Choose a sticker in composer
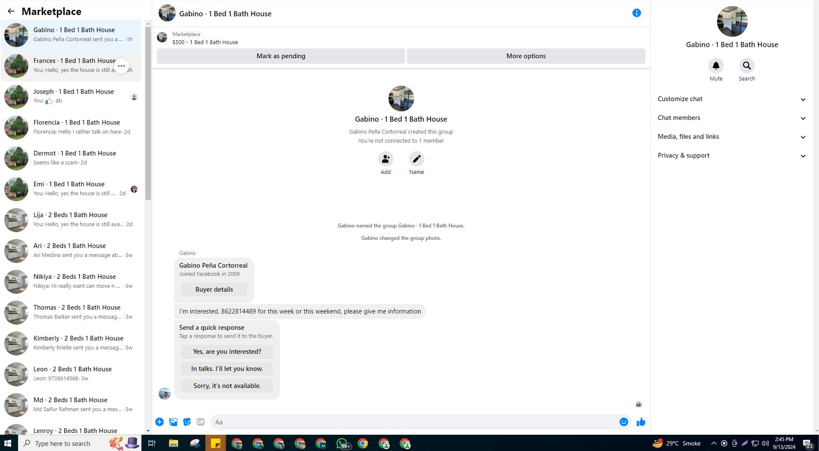This screenshot has width=819, height=451. [187, 422]
